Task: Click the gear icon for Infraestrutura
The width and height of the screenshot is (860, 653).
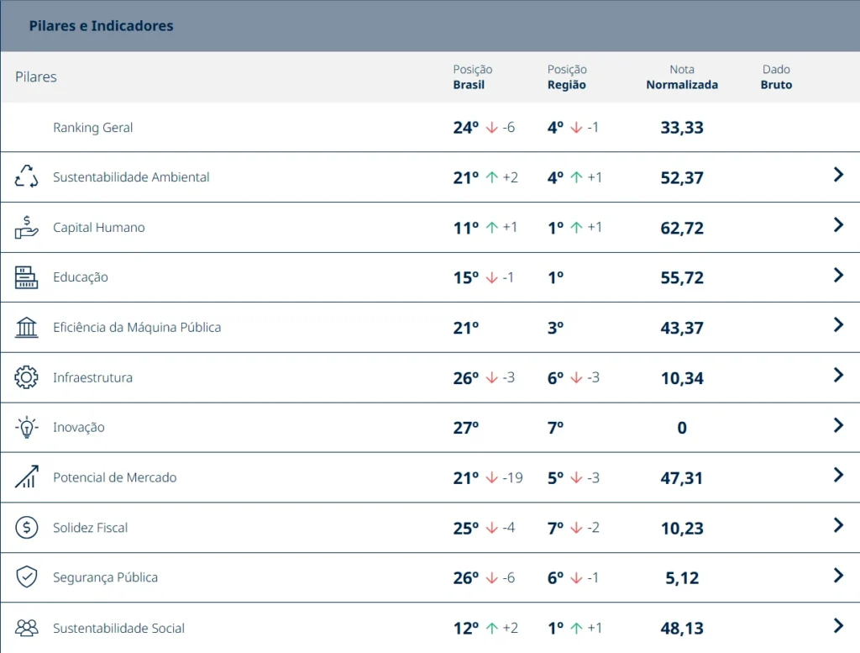Action: click(x=26, y=377)
